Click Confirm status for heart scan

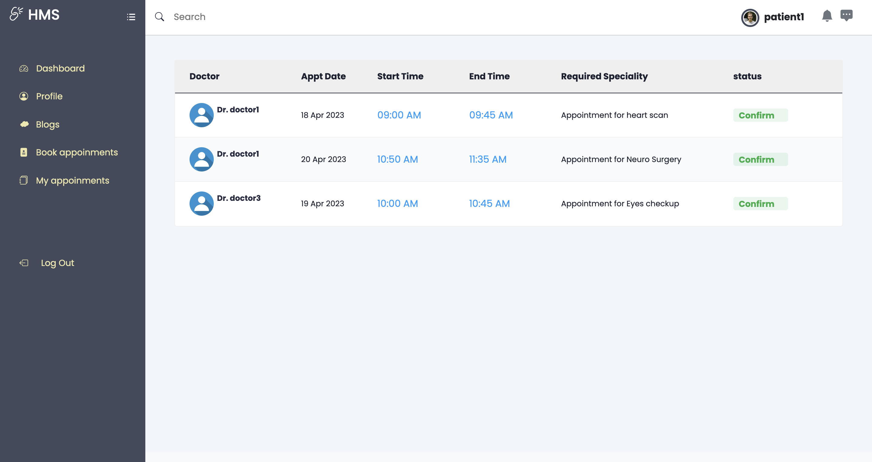click(x=760, y=115)
